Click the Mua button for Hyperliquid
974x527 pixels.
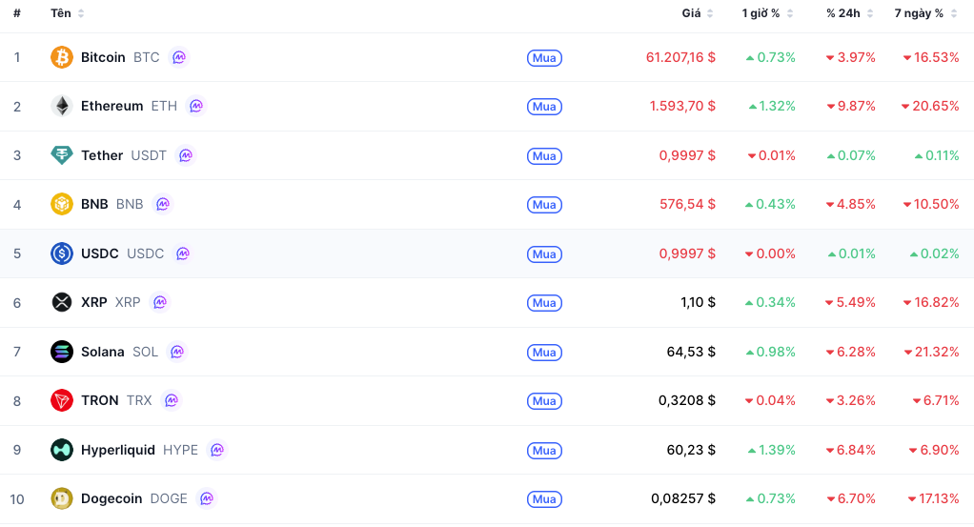pos(544,451)
